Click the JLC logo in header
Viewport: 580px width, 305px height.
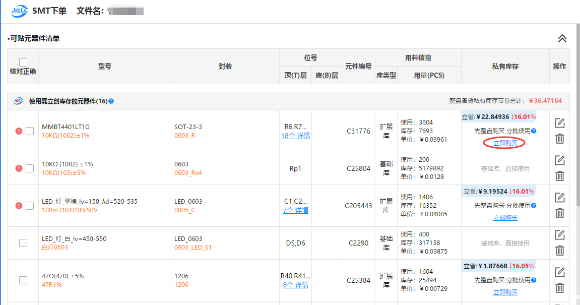(x=20, y=11)
